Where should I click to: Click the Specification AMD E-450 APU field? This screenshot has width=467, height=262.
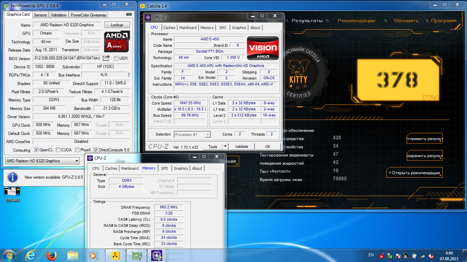(x=225, y=66)
